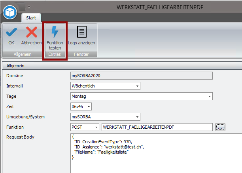242x173 pixels.
Task: Click the Allgemein section header
Action: click(x=122, y=66)
